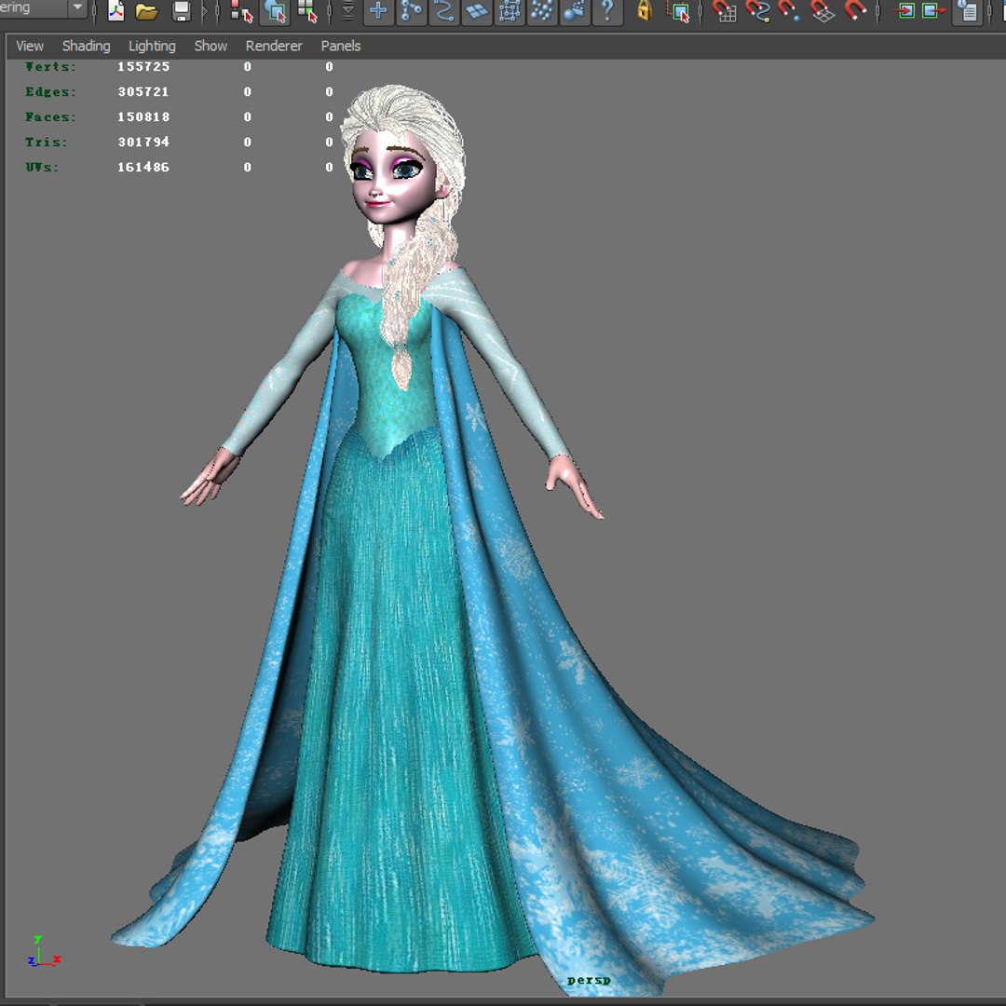Click the 'Verts:' heads-up display label
This screenshot has width=1006, height=1006.
50,67
